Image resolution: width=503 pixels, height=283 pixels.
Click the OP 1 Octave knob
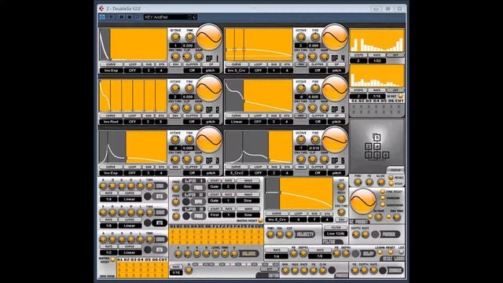pos(175,37)
